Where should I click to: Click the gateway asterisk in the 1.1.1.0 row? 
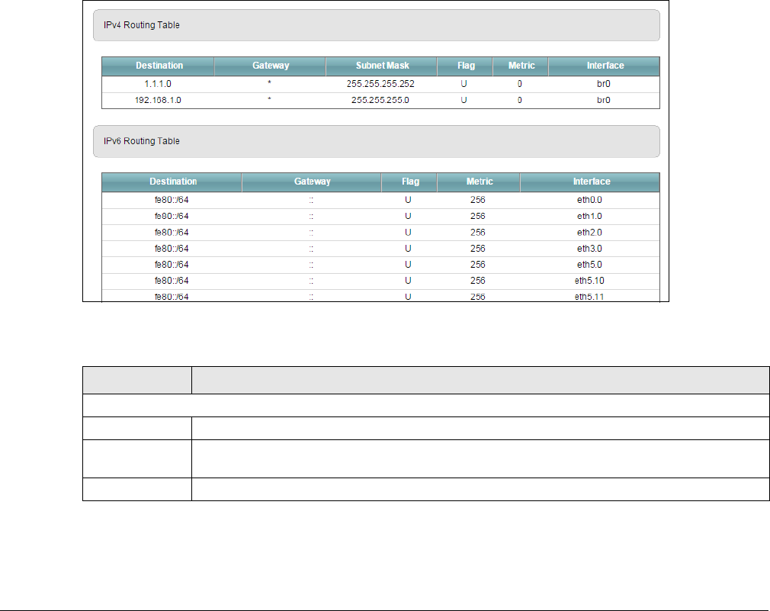[x=269, y=83]
